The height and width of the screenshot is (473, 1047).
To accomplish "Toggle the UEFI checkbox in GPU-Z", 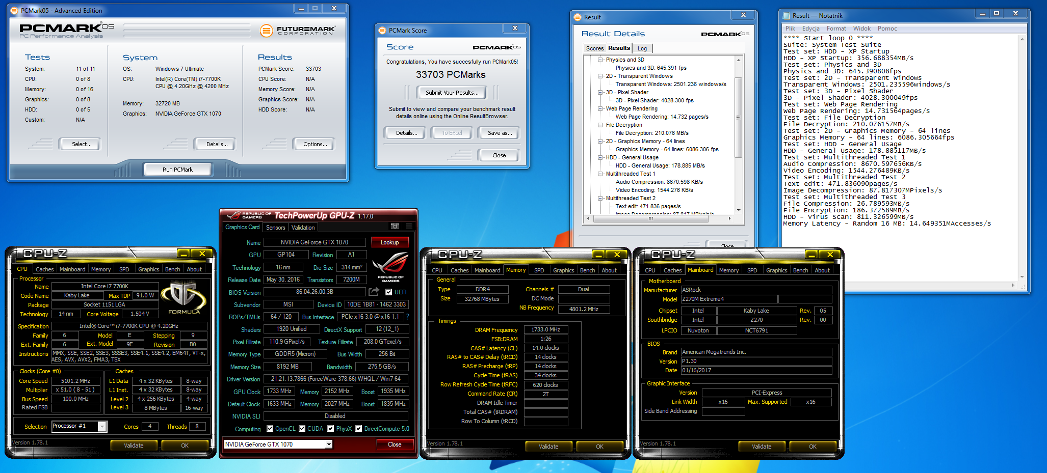I will [x=389, y=292].
